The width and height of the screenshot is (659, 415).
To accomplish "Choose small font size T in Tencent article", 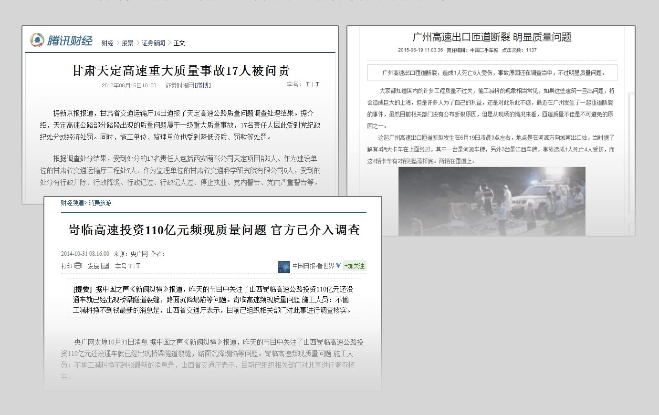I will pyautogui.click(x=308, y=84).
